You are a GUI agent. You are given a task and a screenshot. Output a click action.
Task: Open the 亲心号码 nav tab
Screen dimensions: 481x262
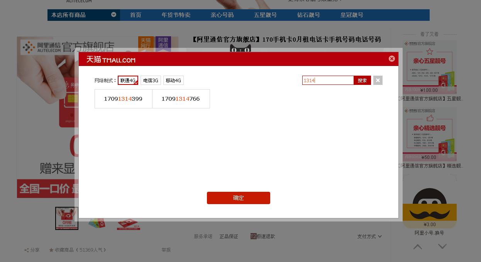click(222, 15)
